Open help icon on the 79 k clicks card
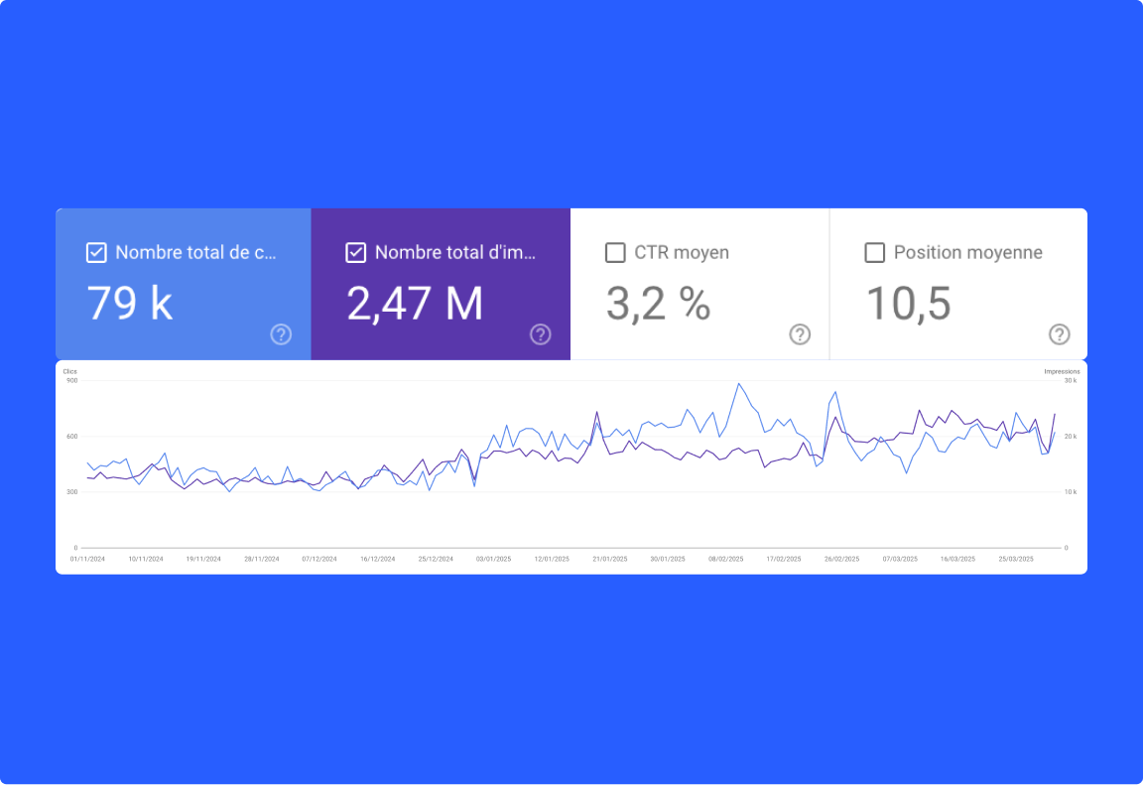The width and height of the screenshot is (1143, 785). click(281, 334)
